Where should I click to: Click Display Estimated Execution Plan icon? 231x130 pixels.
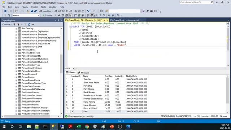click(63, 15)
